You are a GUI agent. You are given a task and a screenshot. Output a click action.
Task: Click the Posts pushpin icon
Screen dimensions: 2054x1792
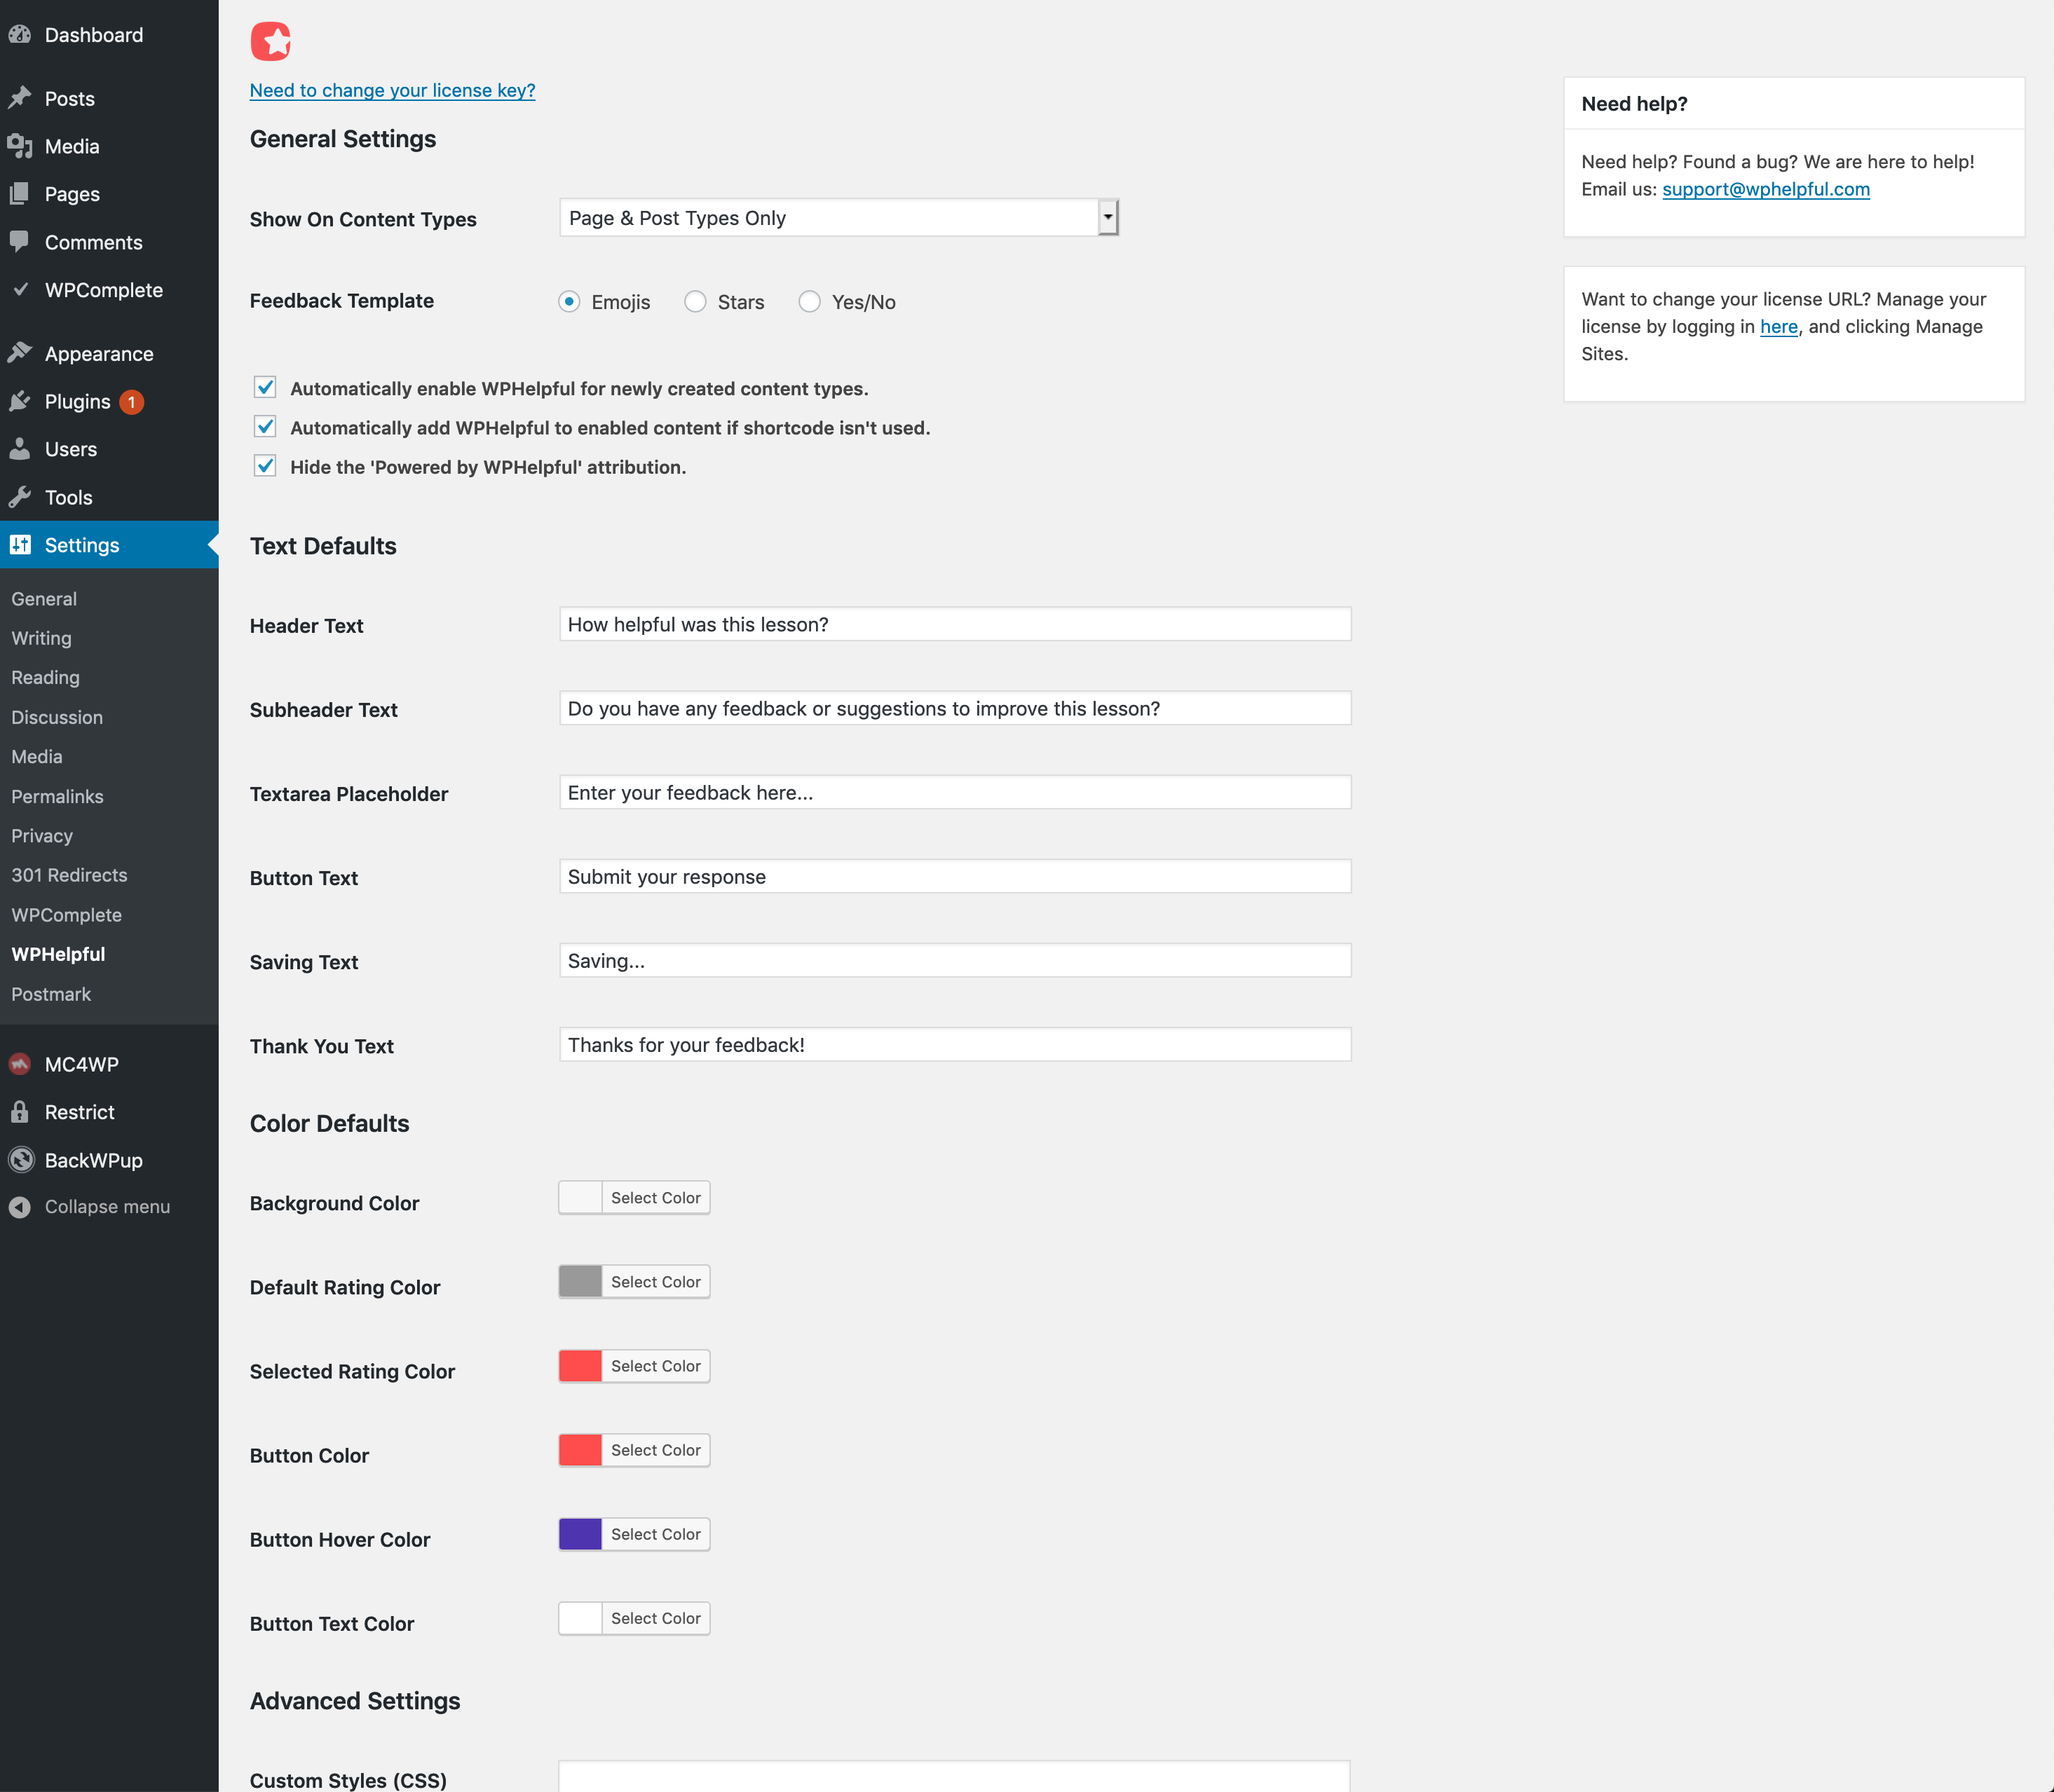tap(20, 98)
